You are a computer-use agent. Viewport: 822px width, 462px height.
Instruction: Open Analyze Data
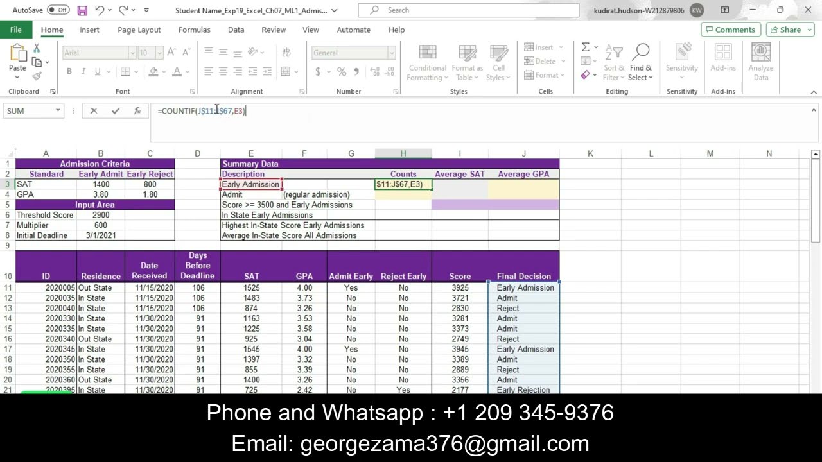761,63
